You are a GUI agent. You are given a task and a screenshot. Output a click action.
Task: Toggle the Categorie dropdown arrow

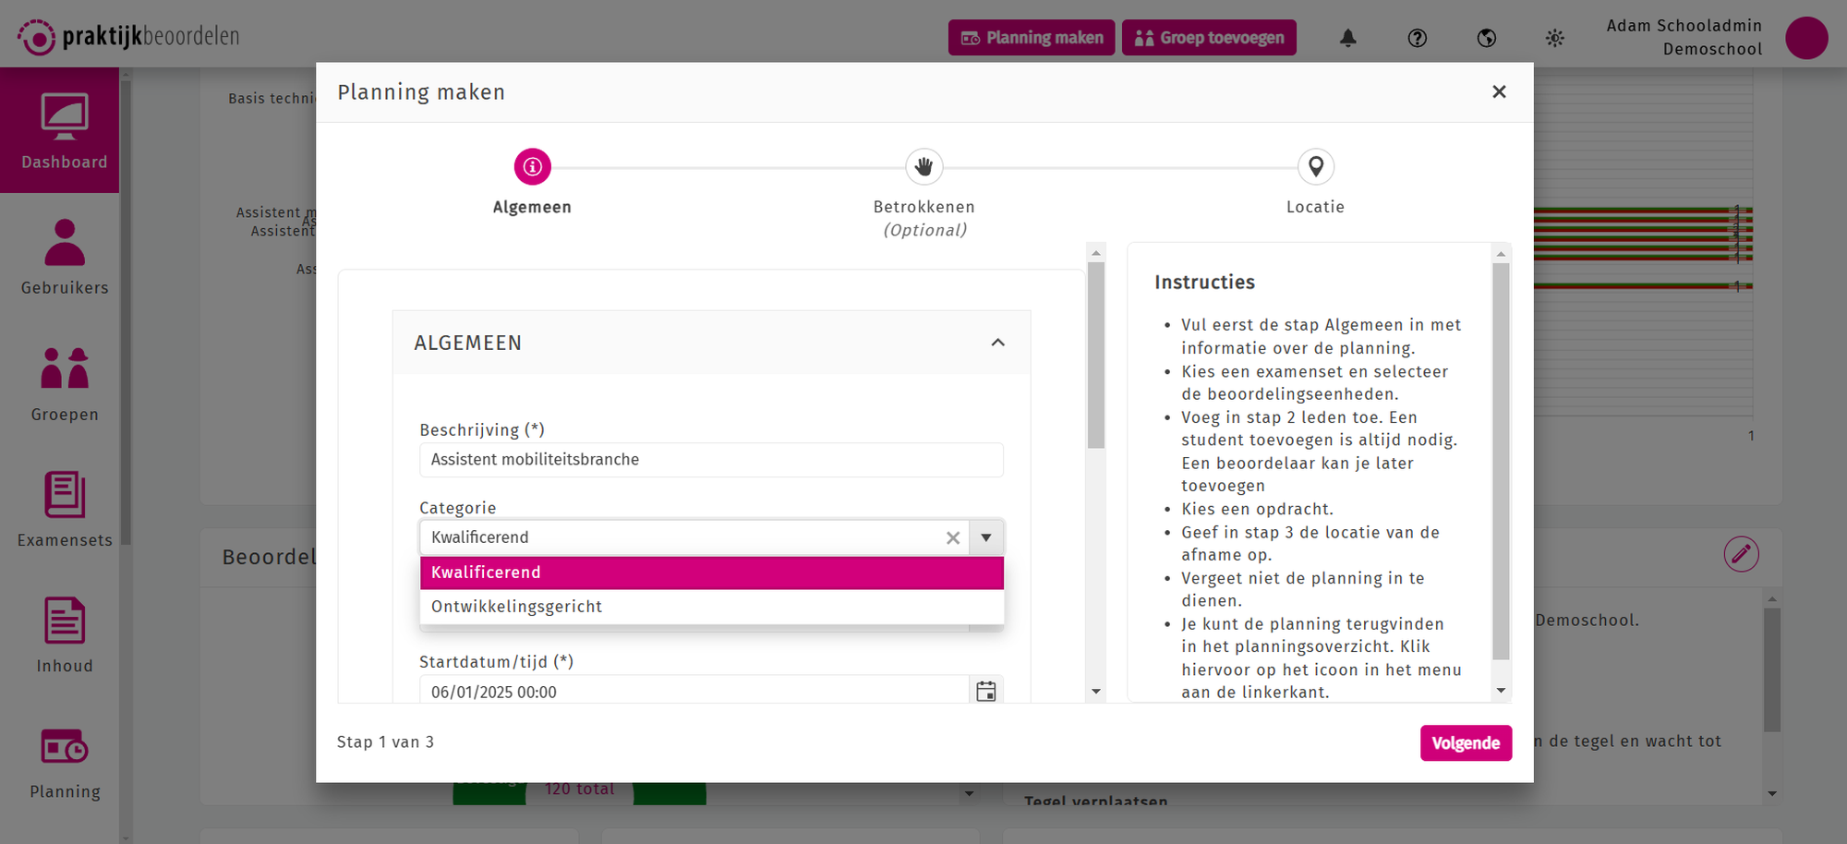pos(986,537)
